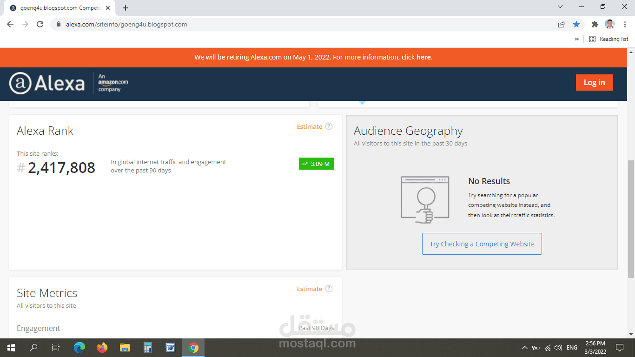The height and width of the screenshot is (357, 635).
Task: Open File Explorer from taskbar
Action: tap(125, 348)
